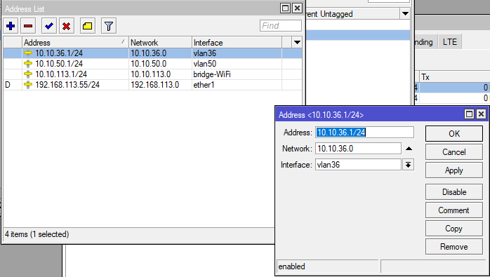Add comment using yellow note icon

pos(88,26)
